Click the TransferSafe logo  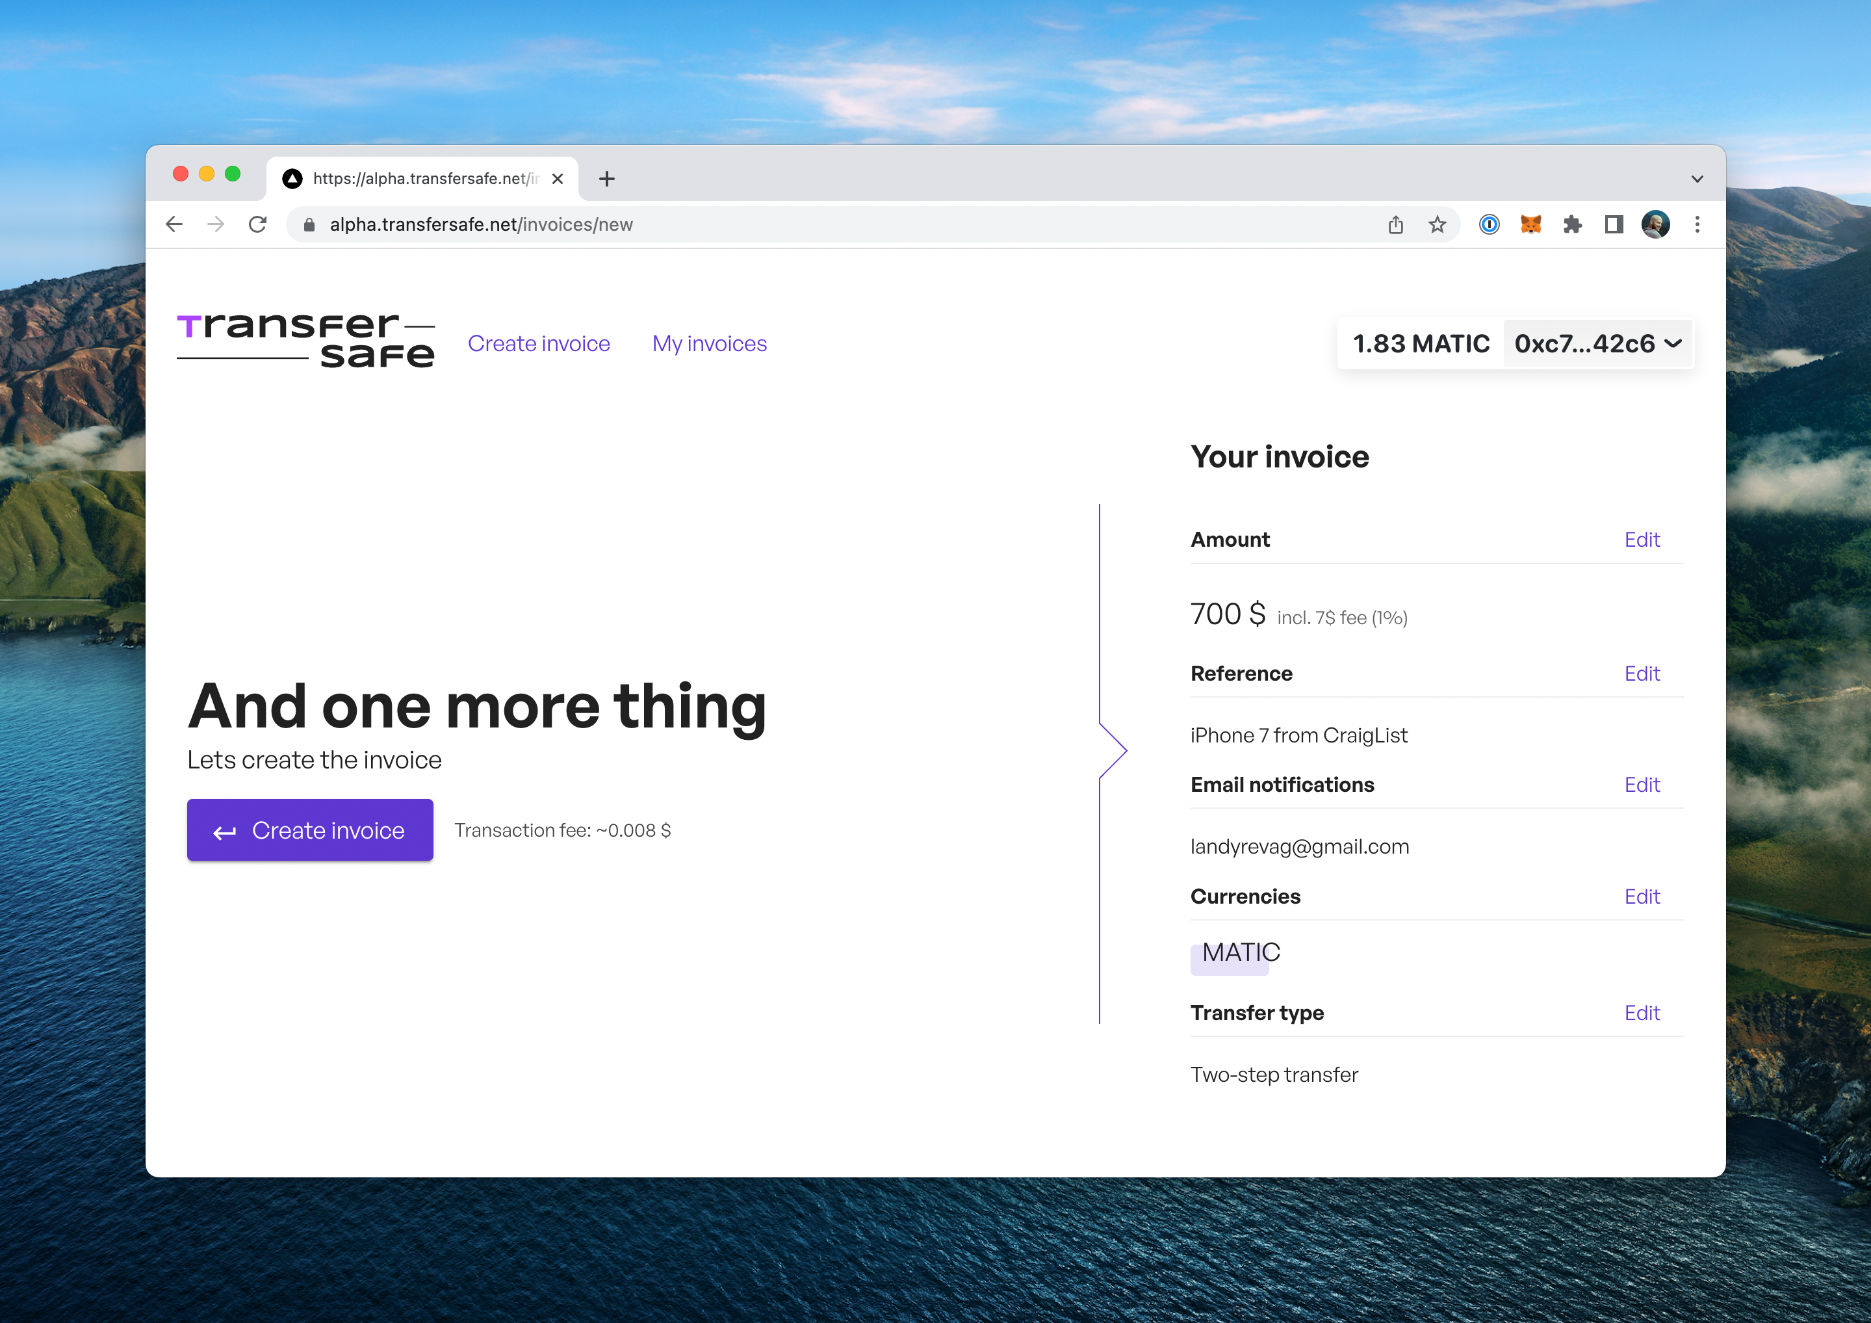pyautogui.click(x=305, y=341)
